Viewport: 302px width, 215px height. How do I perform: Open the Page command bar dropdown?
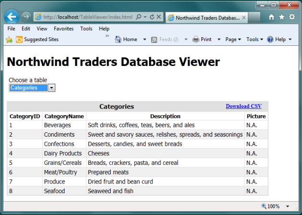tap(233, 39)
